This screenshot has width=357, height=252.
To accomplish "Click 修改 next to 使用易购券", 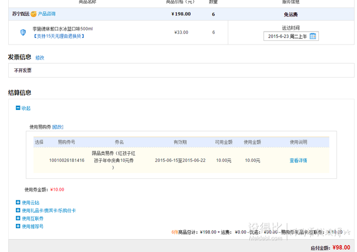I will (x=58, y=127).
